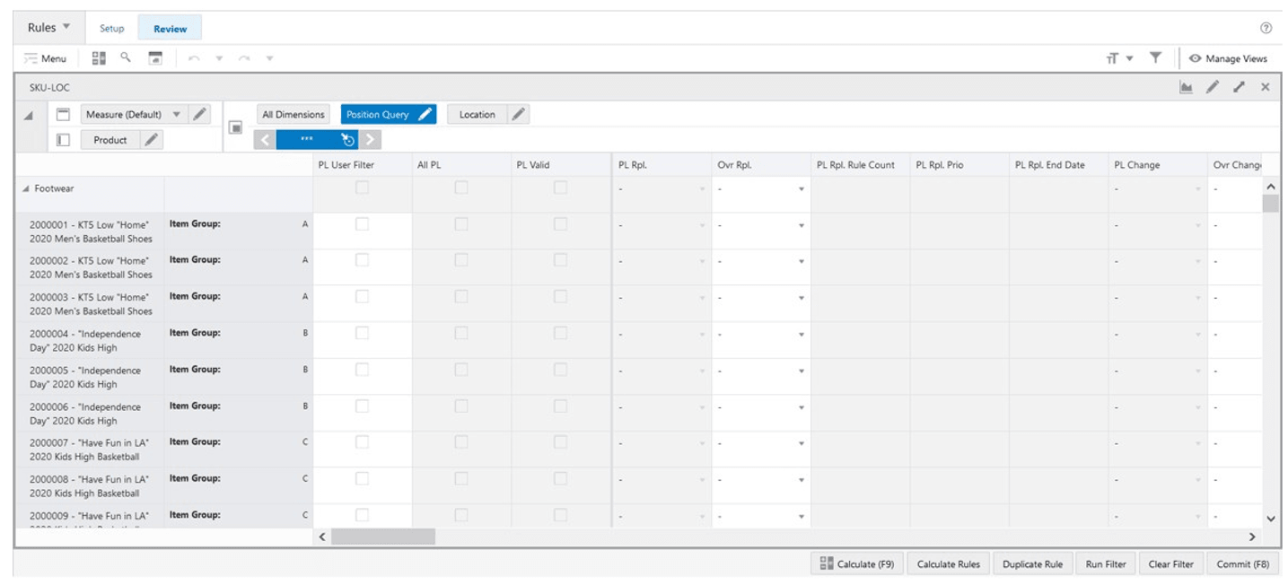The width and height of the screenshot is (1288, 585).
Task: Open Ovr Rpl. dropdown for Footwear row
Action: coord(801,189)
